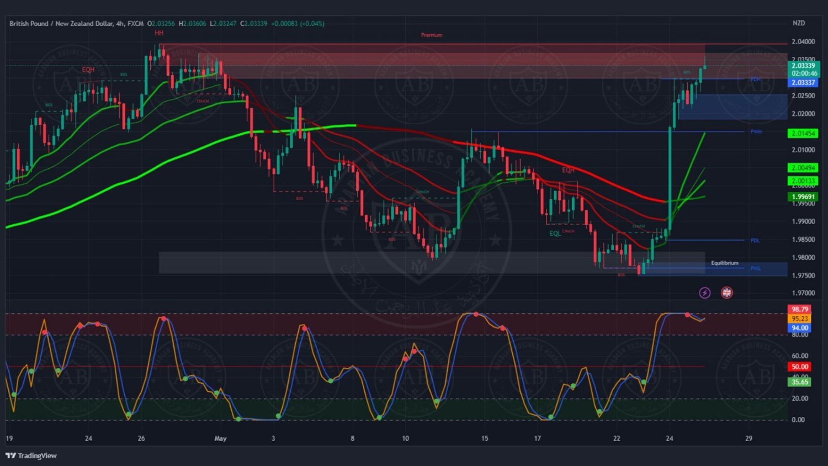Click the dark green price label 1.99691
Viewport: 828px width, 466px height.
[x=803, y=197]
